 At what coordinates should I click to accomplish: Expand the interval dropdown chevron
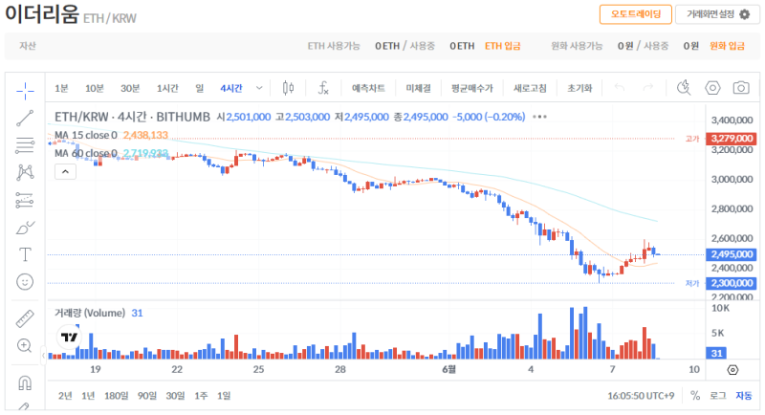pyautogui.click(x=259, y=88)
